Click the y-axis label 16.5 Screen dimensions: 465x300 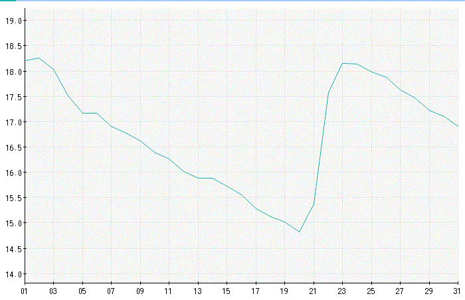click(x=14, y=147)
